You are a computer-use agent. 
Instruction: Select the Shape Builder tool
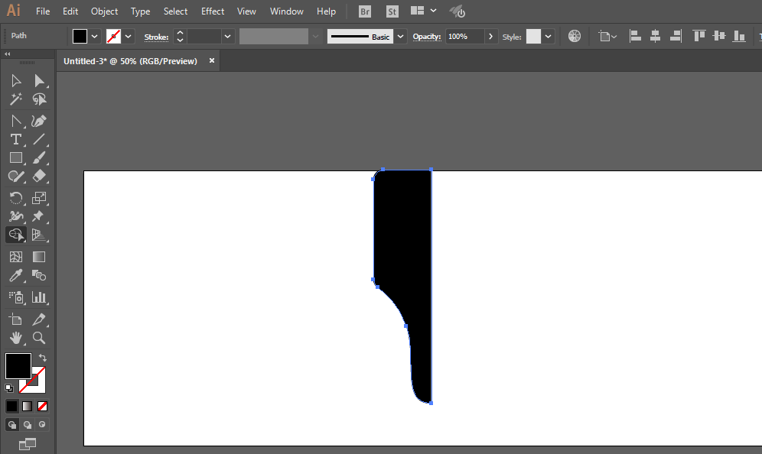16,235
